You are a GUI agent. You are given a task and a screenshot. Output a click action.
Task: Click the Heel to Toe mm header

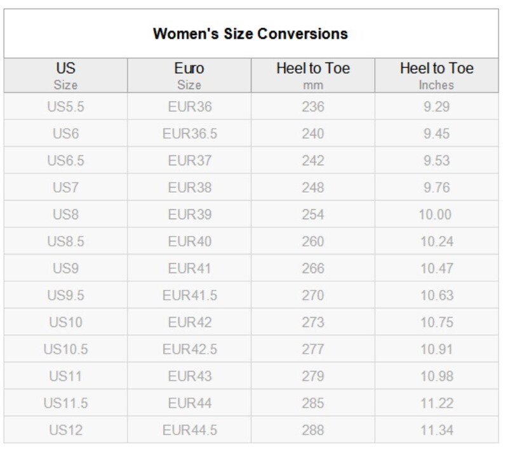pos(313,76)
